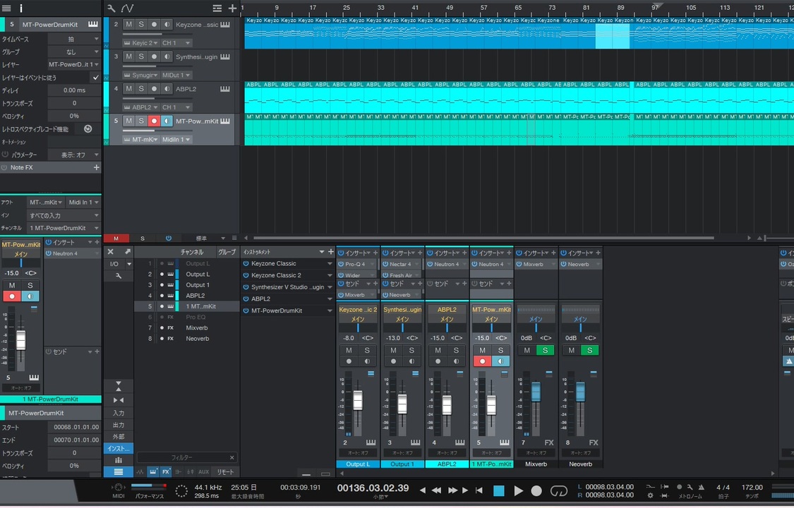
Task: Show automation with the curve icon
Action: tap(127, 8)
